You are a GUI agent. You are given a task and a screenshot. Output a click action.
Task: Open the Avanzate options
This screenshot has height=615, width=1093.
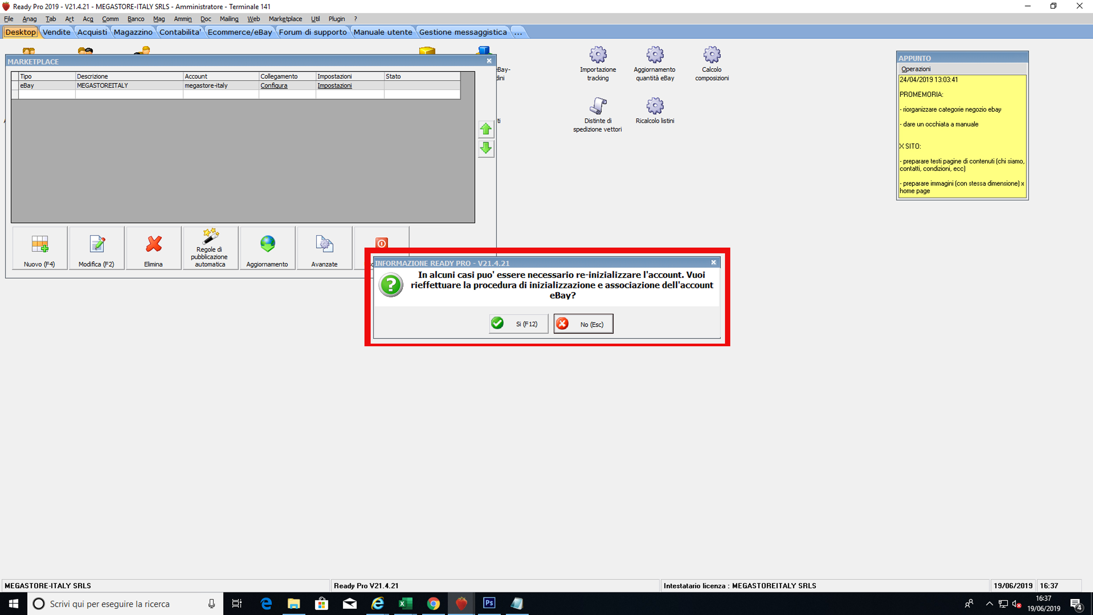324,248
